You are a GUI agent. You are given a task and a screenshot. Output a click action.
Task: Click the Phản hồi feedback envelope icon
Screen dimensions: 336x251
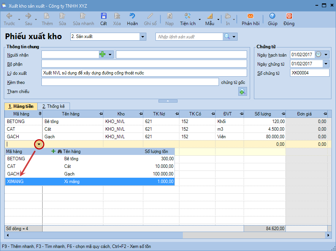[x=250, y=16]
